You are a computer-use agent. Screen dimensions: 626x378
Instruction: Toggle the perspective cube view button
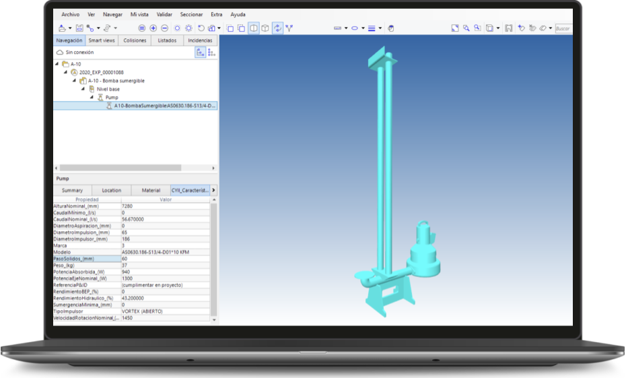tap(265, 28)
